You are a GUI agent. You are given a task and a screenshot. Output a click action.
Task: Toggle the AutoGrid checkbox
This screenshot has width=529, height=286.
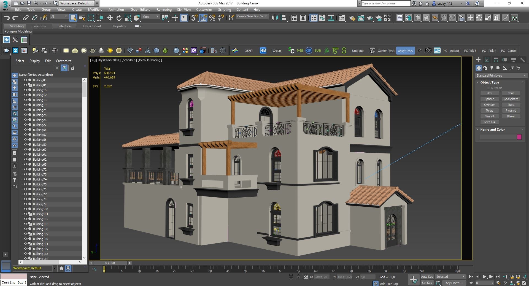[489, 88]
